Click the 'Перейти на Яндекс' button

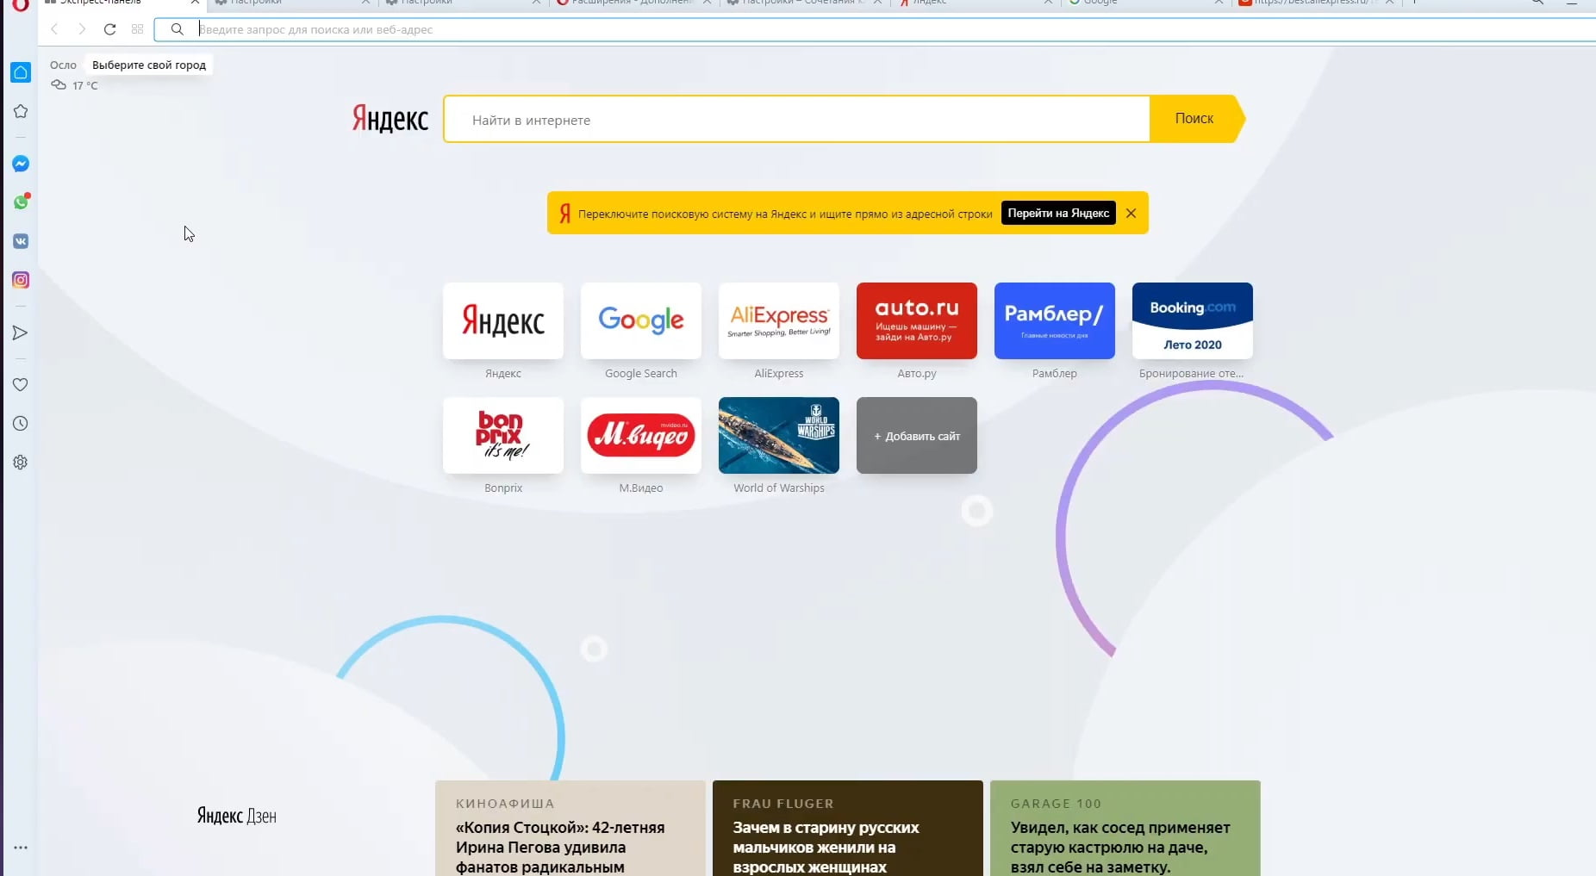[x=1058, y=214]
